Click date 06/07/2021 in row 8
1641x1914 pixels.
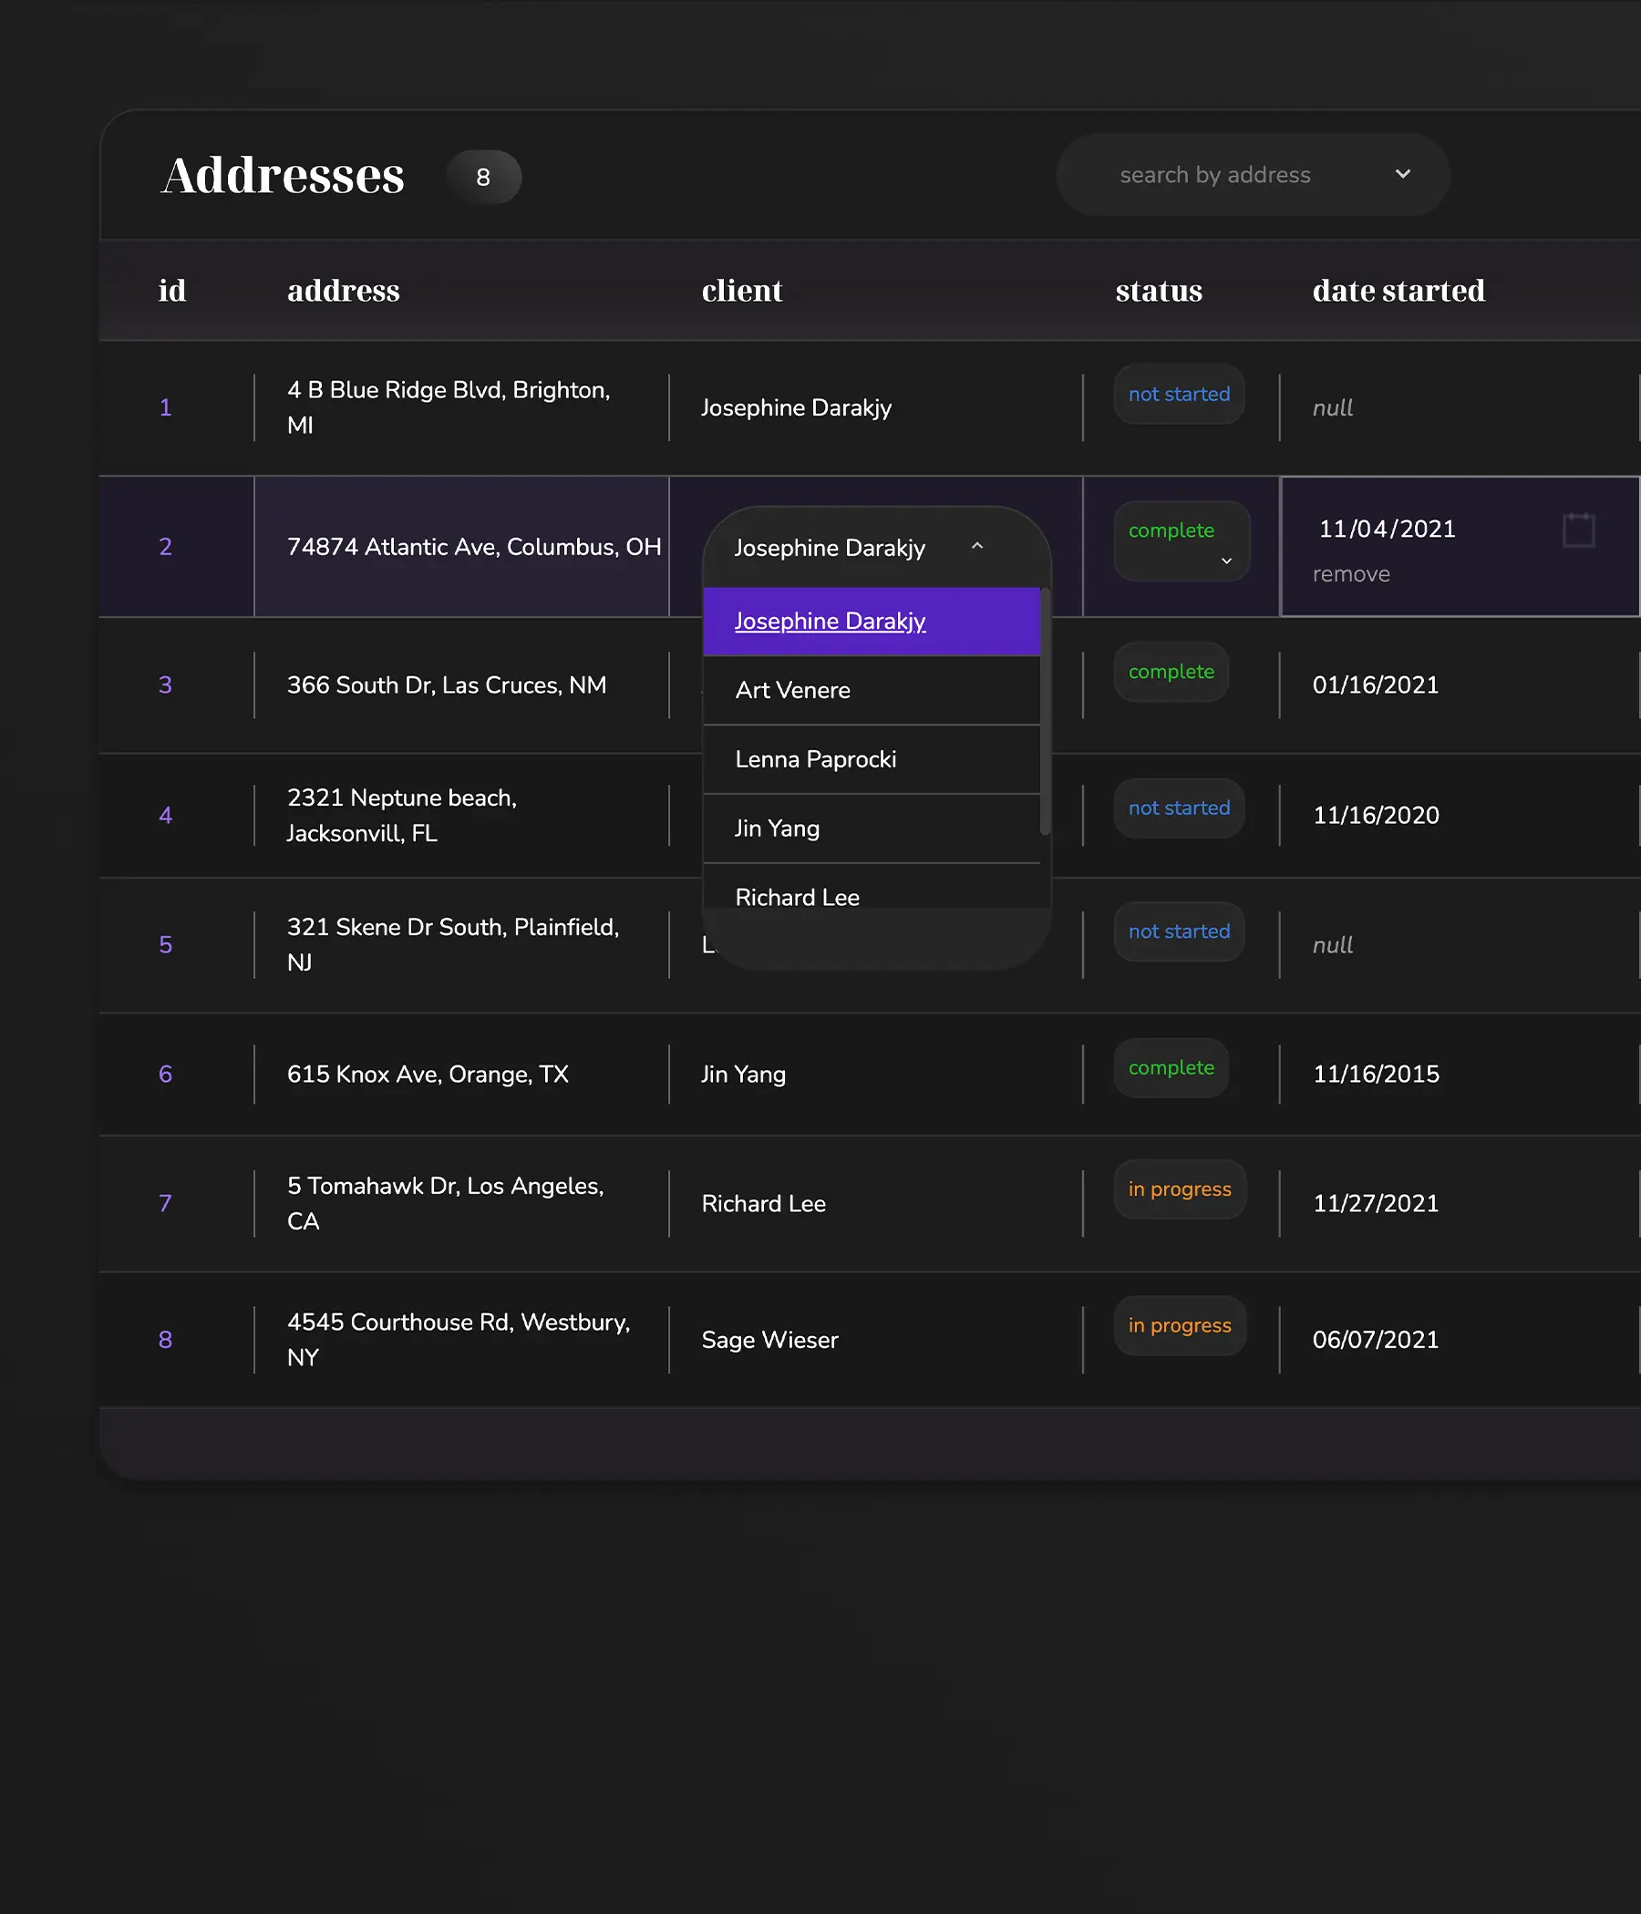tap(1375, 1340)
